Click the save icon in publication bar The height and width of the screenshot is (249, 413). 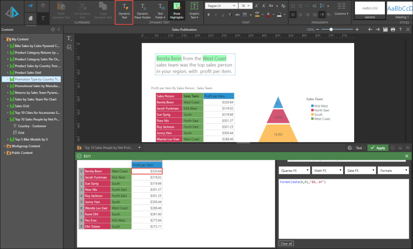coord(385,30)
